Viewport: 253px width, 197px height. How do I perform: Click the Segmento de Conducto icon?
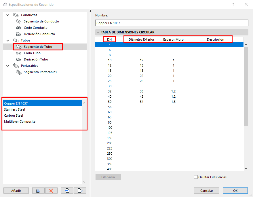pyautogui.click(x=18, y=21)
